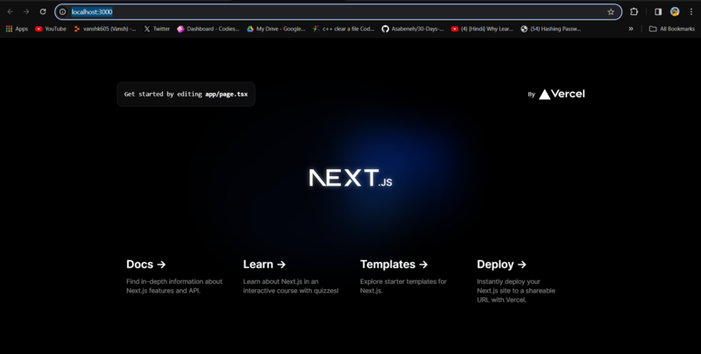Open the c++ clear a file bookmark
Viewport: 701px width, 354px height.
tap(343, 29)
